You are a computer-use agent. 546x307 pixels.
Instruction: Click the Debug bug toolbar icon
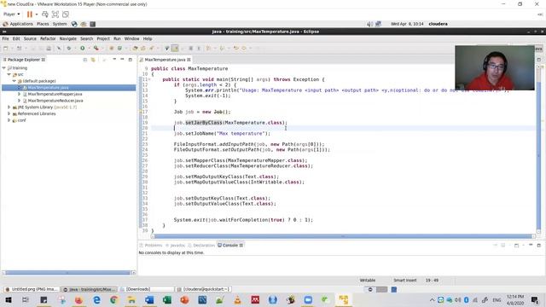[x=69, y=49]
